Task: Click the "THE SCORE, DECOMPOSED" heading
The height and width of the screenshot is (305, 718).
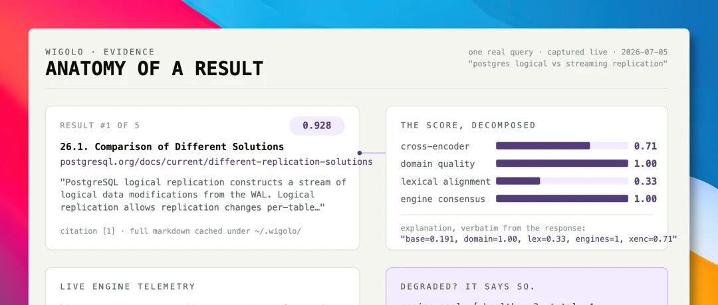Action: pos(468,126)
